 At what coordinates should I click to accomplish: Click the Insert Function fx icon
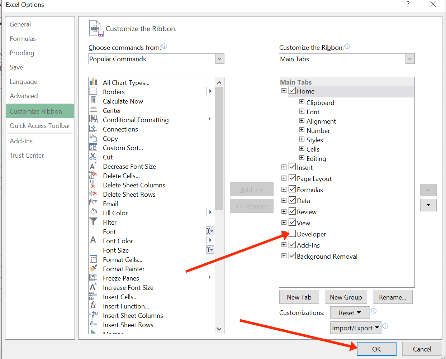coord(93,306)
